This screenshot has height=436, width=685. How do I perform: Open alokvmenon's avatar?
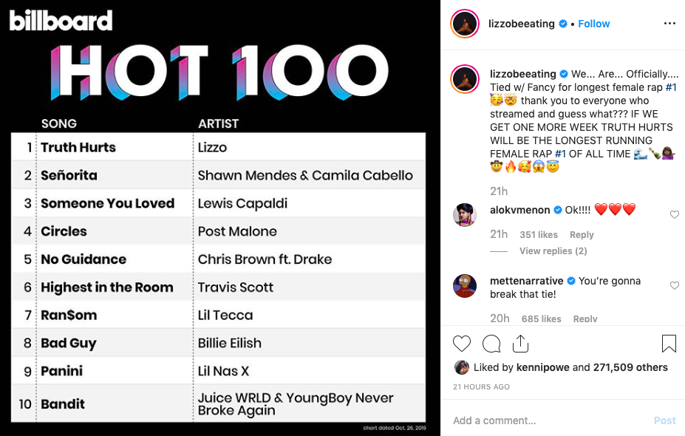tap(465, 214)
